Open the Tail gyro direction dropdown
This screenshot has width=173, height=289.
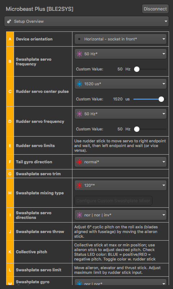tap(120, 162)
